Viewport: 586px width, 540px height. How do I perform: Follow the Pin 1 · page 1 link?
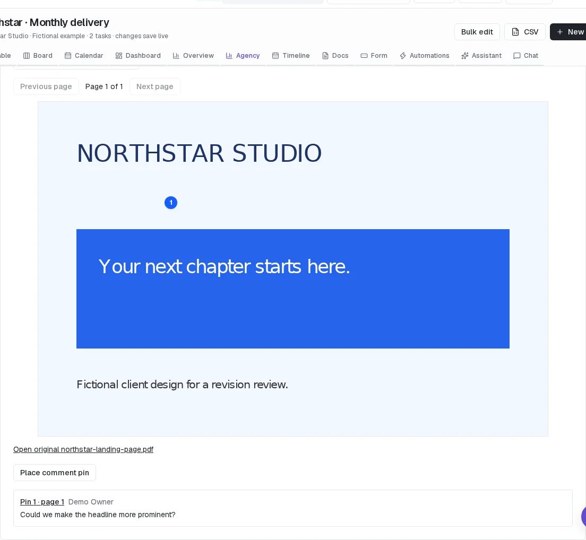pos(42,502)
